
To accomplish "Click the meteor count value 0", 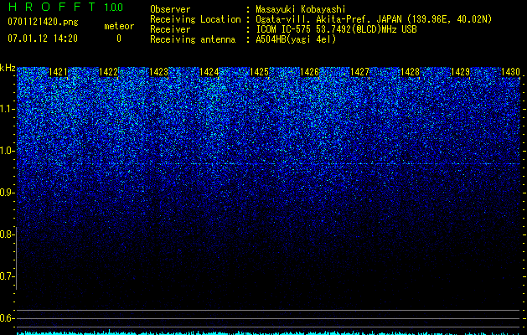I will point(119,39).
